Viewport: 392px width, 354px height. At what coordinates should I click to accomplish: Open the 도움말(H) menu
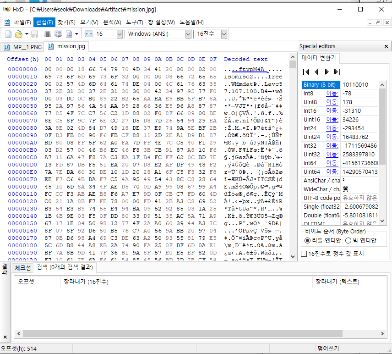point(191,22)
